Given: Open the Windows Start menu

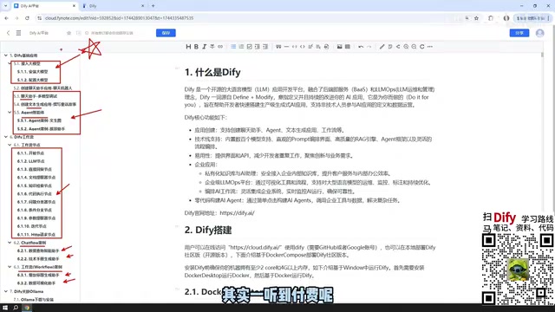Looking at the screenshot, I should tap(5, 308).
